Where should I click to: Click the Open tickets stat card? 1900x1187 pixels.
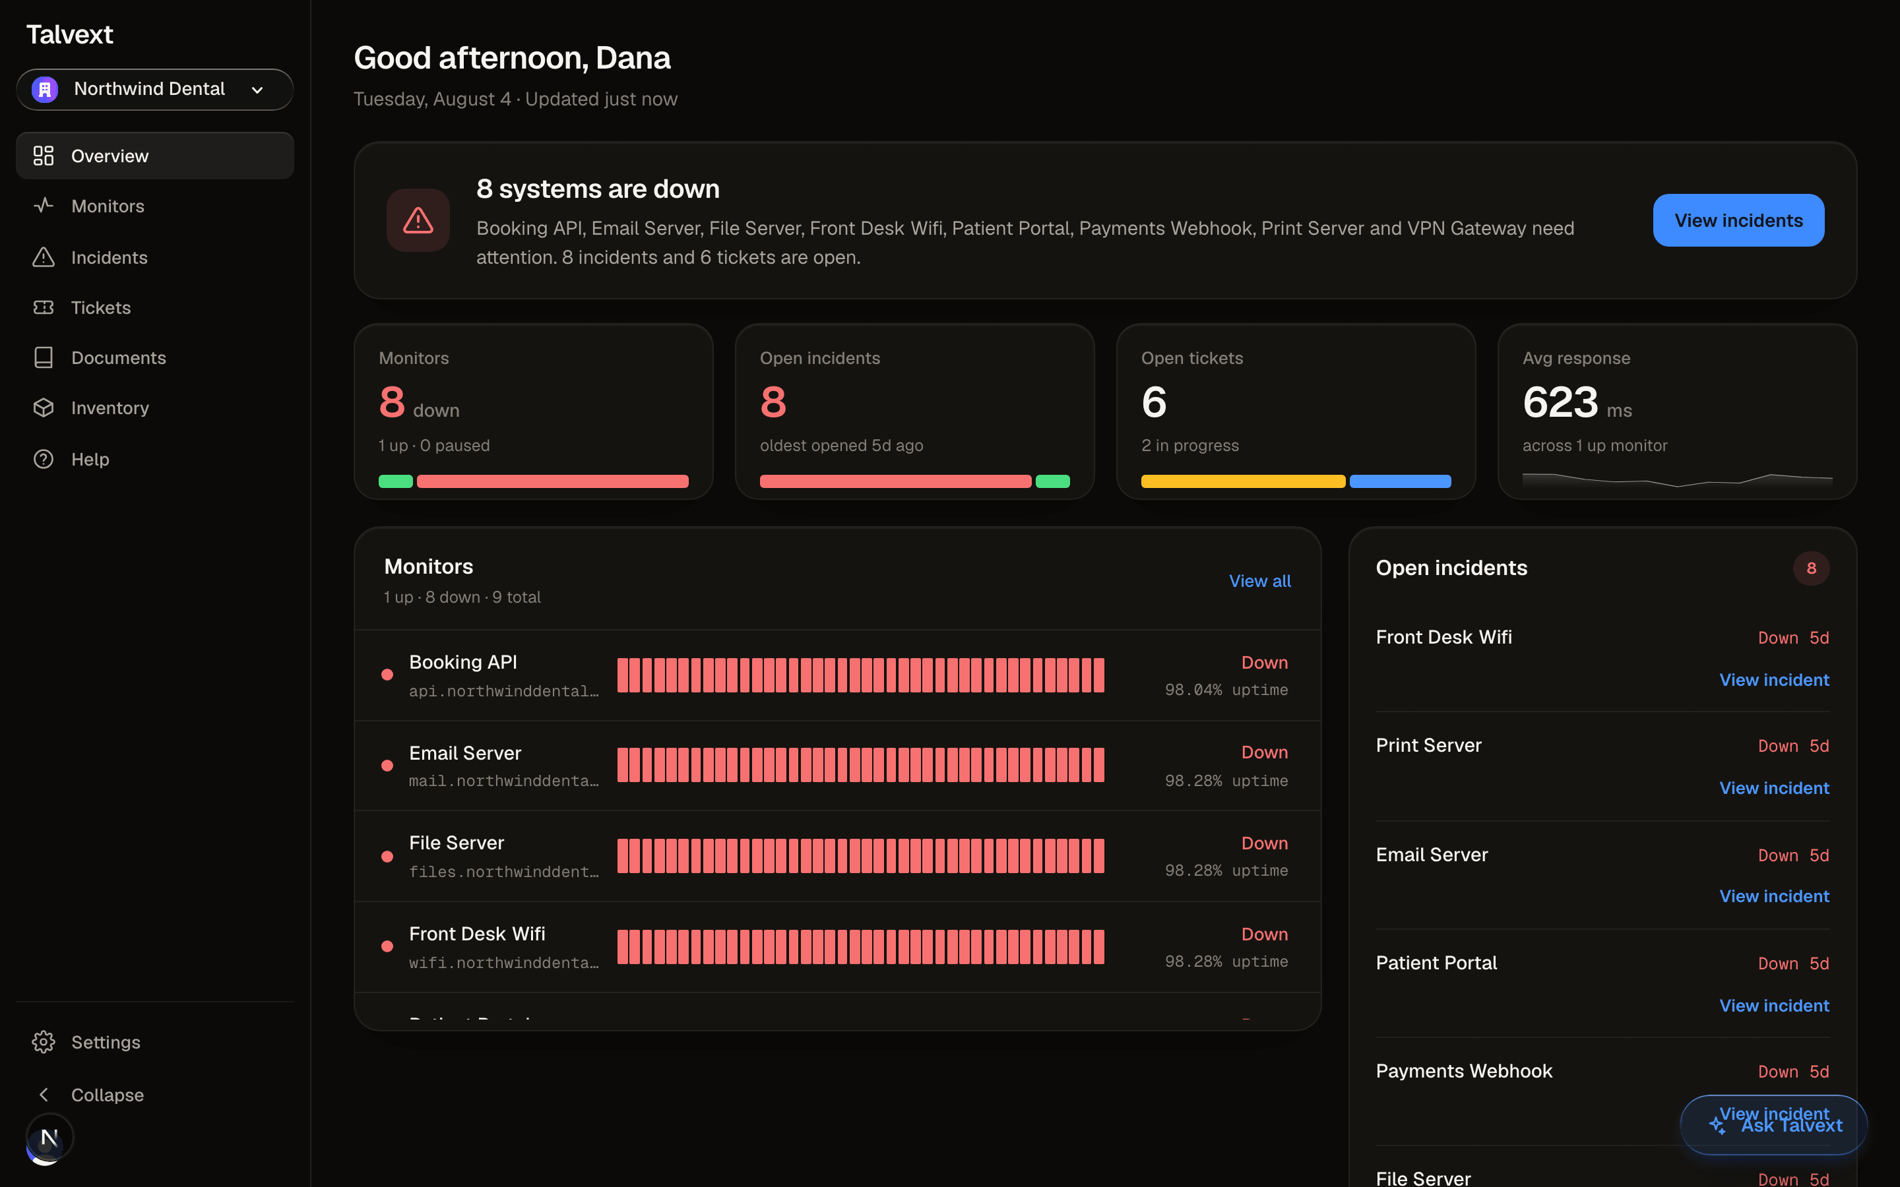[x=1296, y=411]
